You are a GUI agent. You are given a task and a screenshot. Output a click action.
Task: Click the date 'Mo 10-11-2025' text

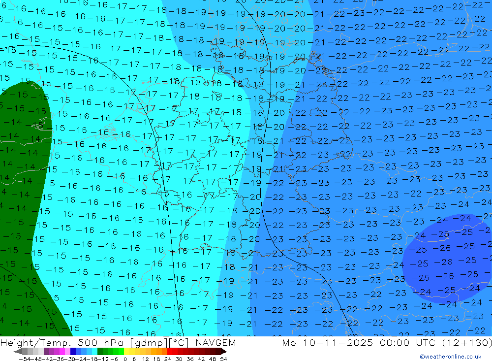click(328, 342)
